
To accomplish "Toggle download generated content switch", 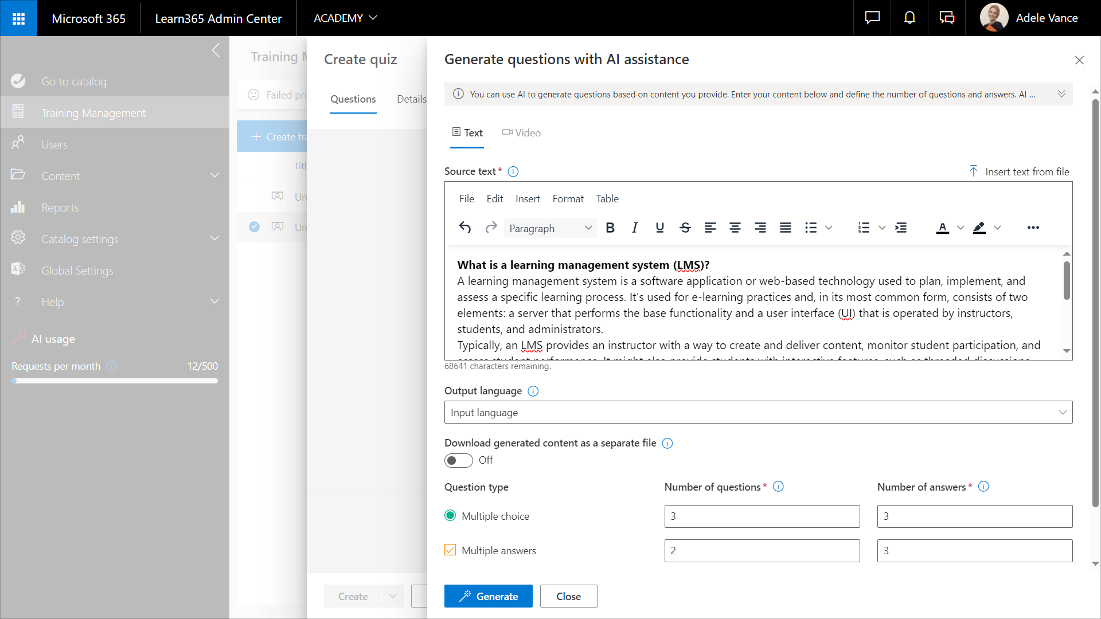I will point(459,460).
